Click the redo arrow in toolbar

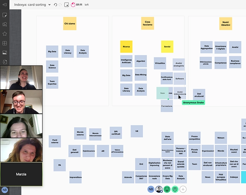[x=60, y=5]
